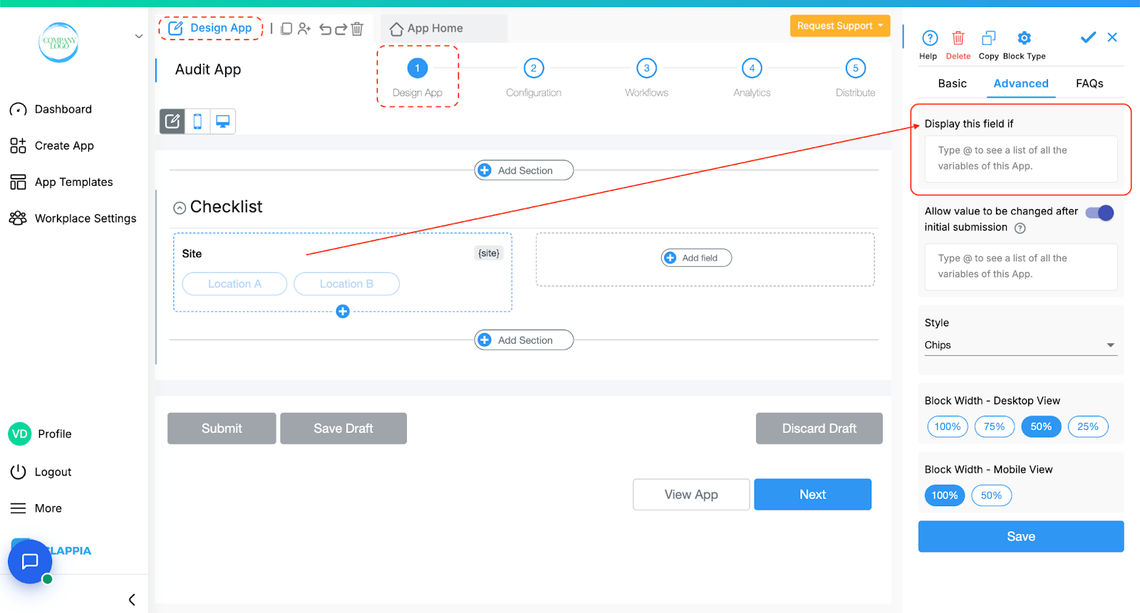Collapse the sidebar with chevron arrow
Viewport: 1140px width, 613px height.
pos(132,599)
